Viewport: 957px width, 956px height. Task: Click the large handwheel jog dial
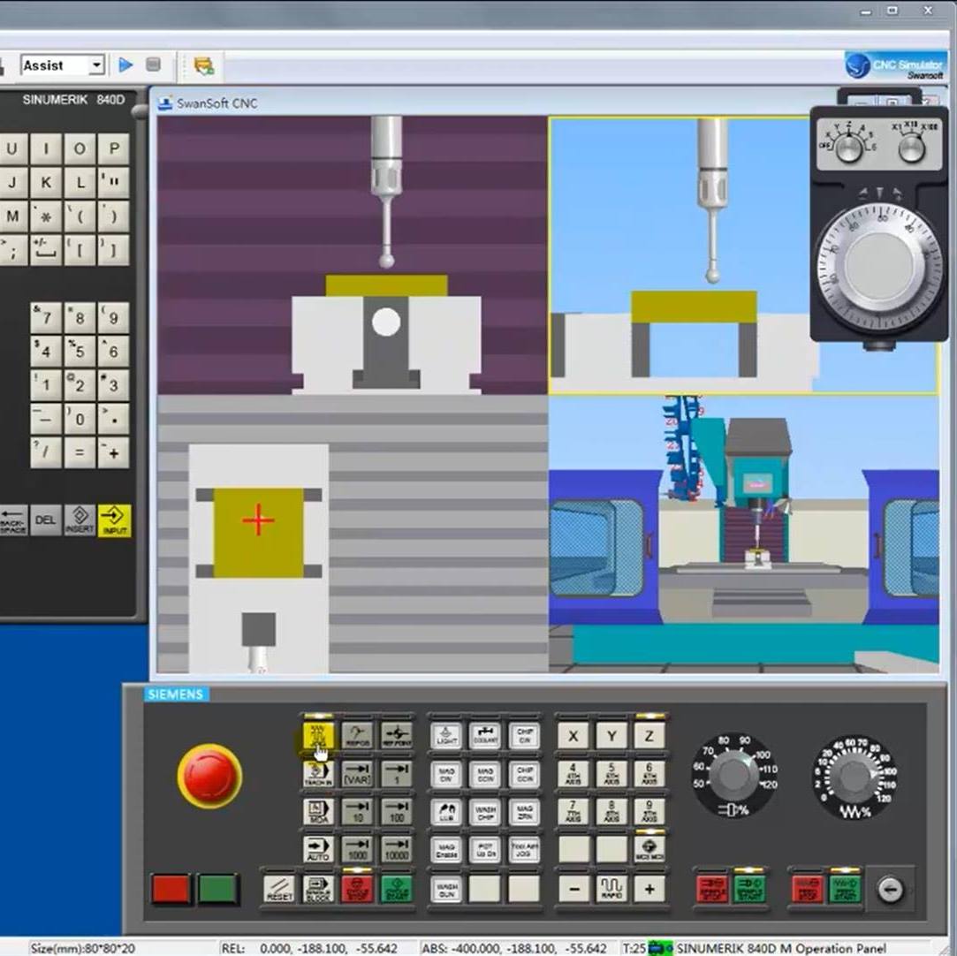pyautogui.click(x=880, y=265)
